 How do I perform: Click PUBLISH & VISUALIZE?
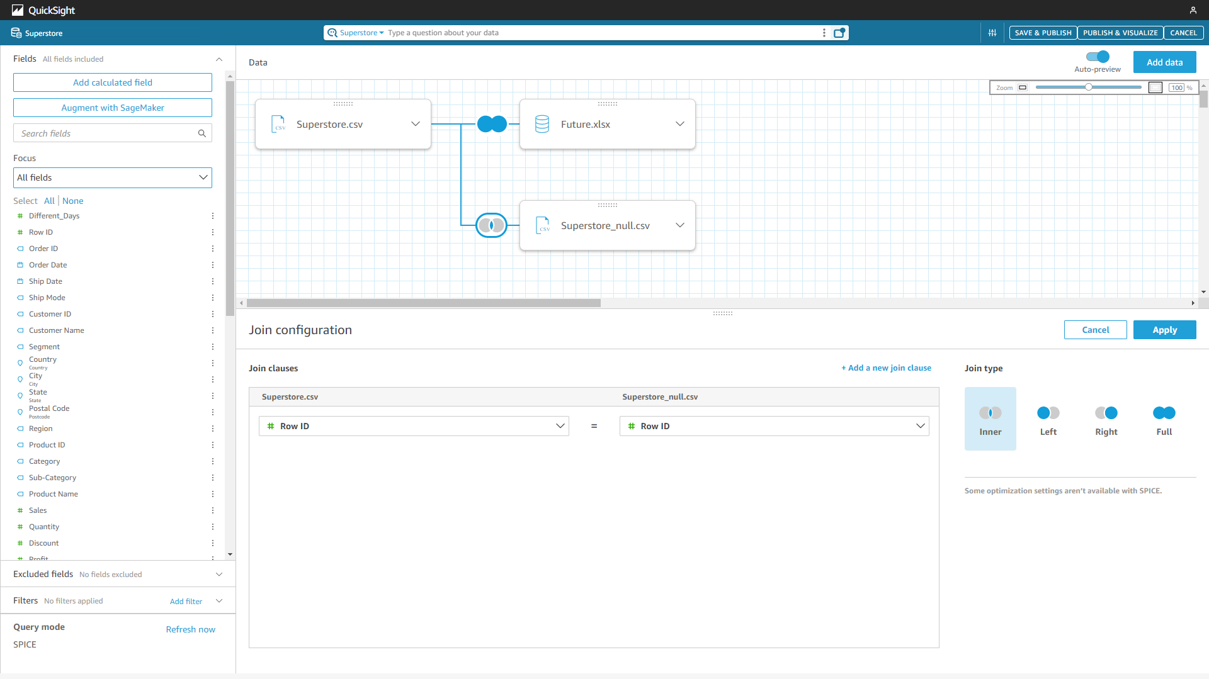click(1120, 33)
